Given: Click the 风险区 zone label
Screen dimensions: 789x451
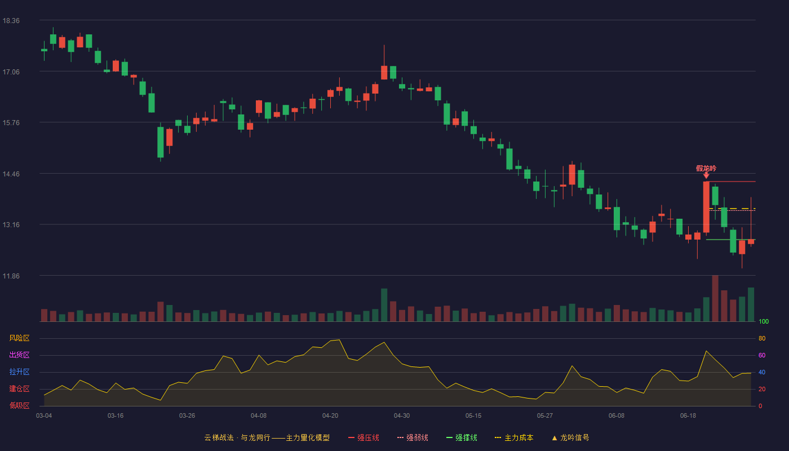Looking at the screenshot, I should coord(19,338).
